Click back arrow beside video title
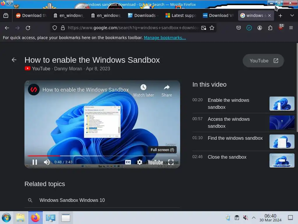Screen dimensions: 298x224 coord(14,60)
